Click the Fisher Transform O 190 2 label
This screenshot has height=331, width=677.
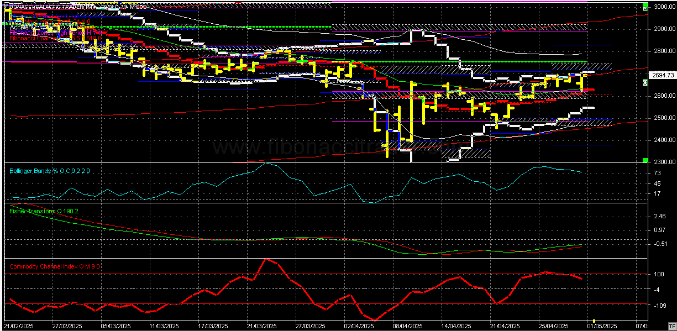(43, 211)
